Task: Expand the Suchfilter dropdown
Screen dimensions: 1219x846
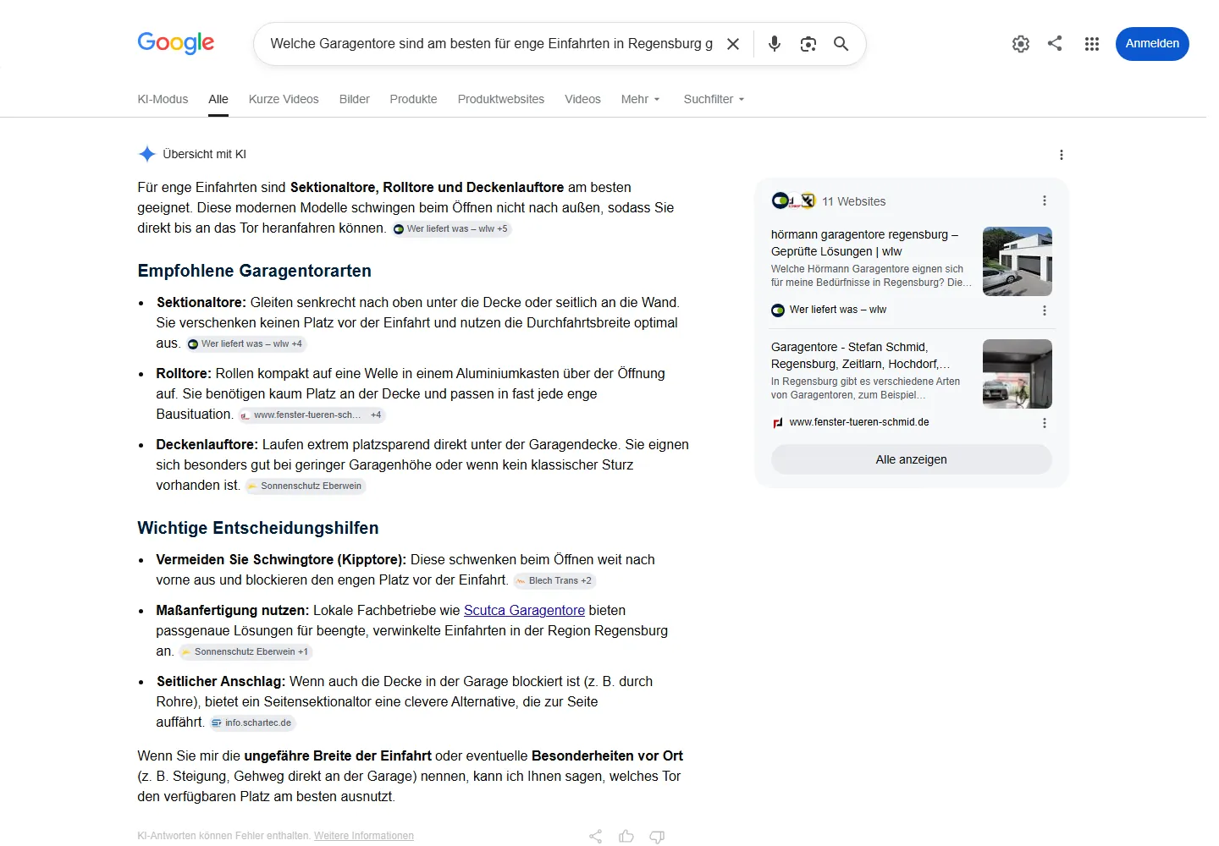Action: tap(714, 99)
